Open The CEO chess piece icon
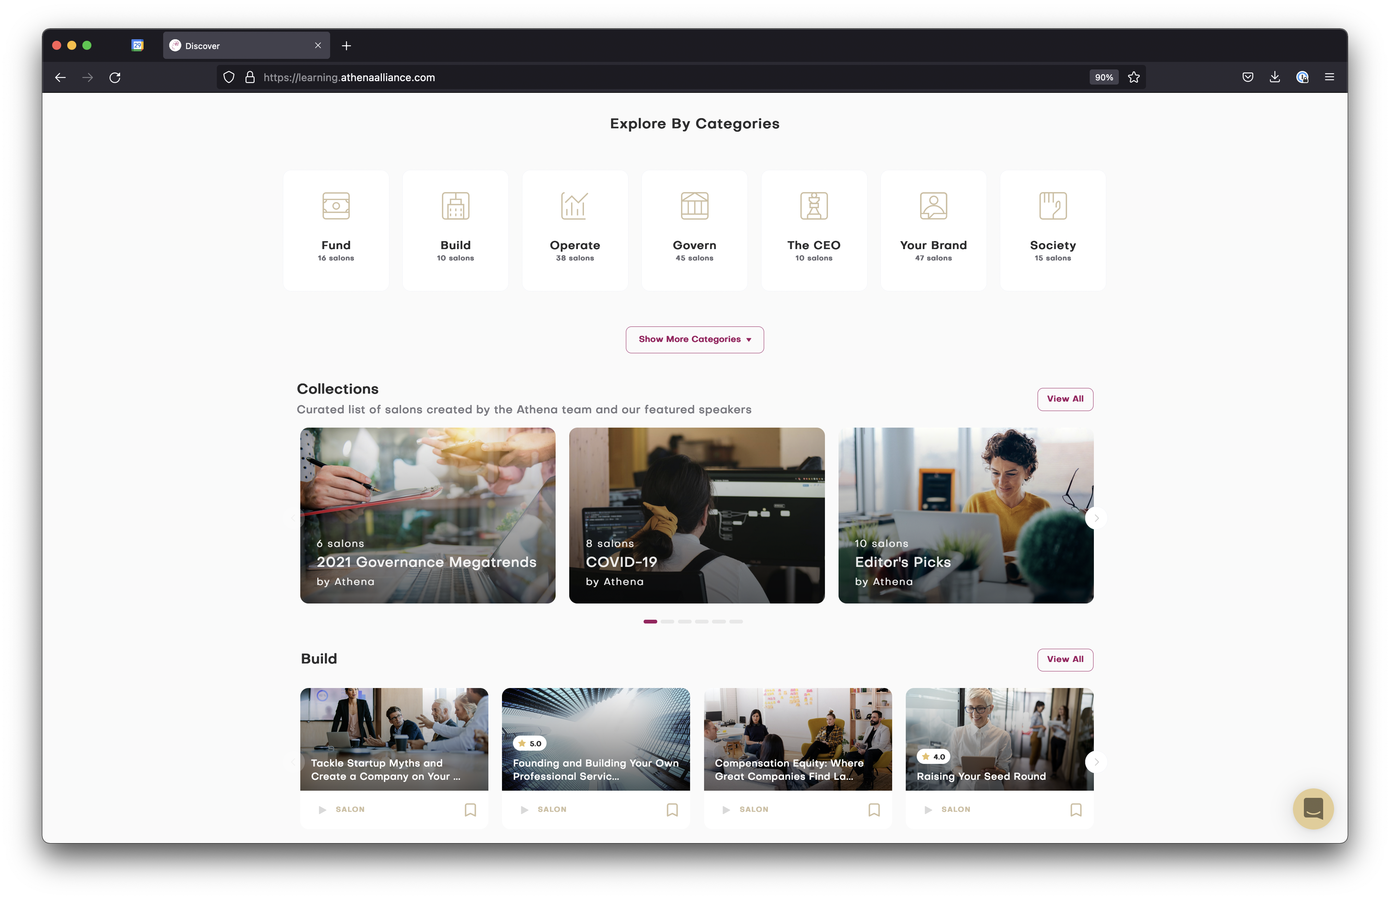1390x899 pixels. (814, 206)
